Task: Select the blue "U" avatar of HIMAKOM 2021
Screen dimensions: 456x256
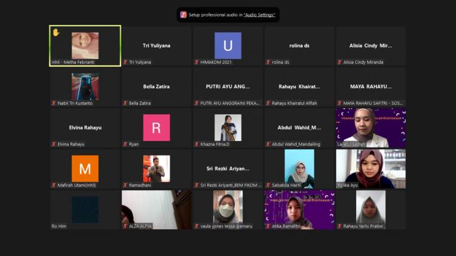Action: click(x=228, y=46)
